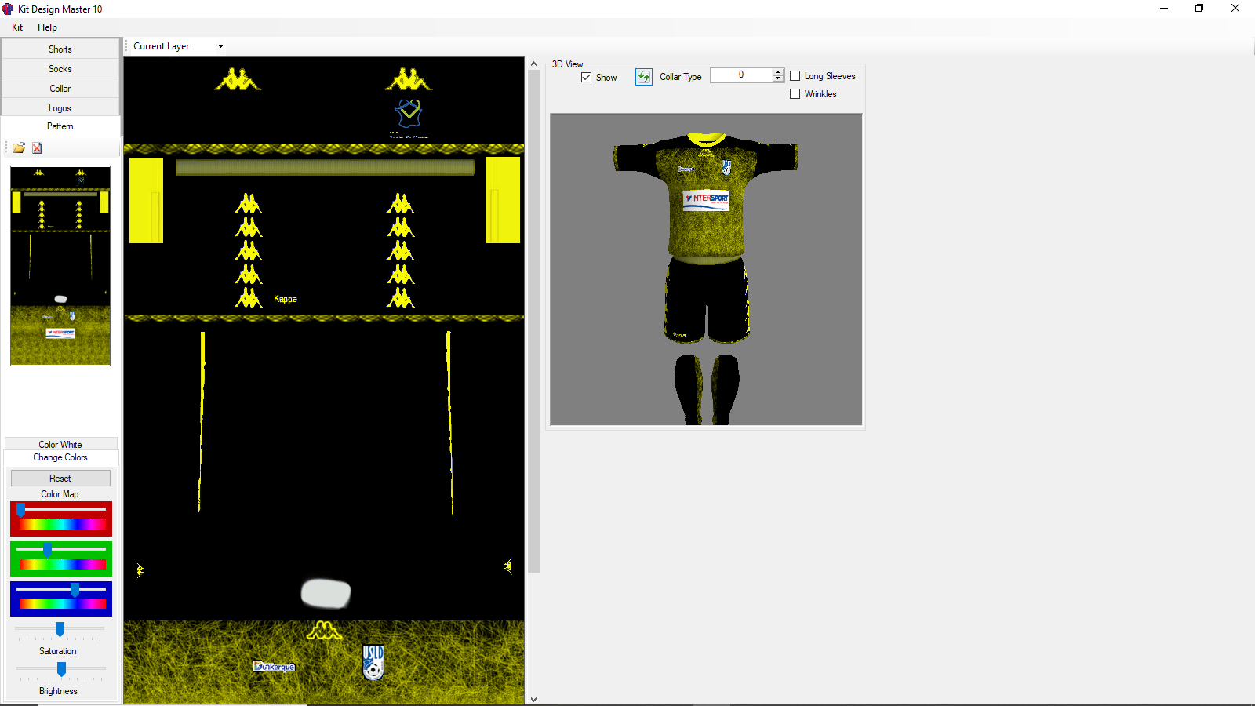Remove the pattern with the red X icon
Viewport: 1255px width, 706px height.
pos(37,147)
